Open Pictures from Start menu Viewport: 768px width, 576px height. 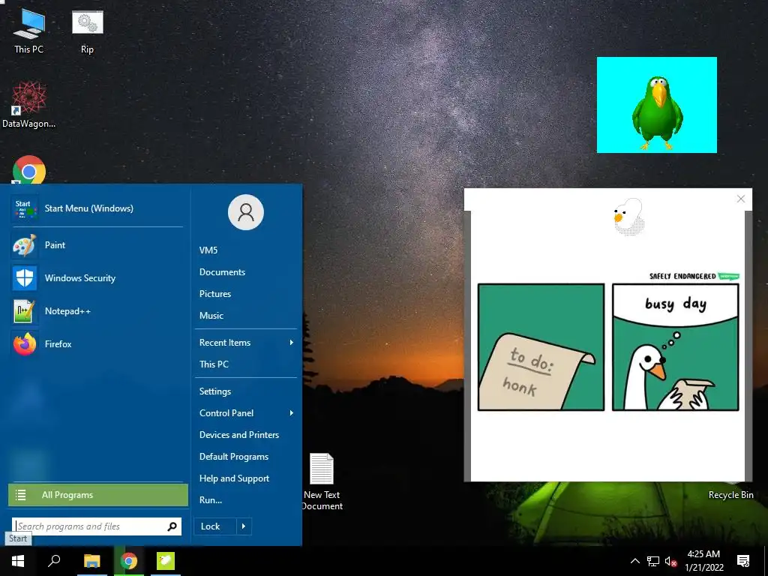point(215,294)
